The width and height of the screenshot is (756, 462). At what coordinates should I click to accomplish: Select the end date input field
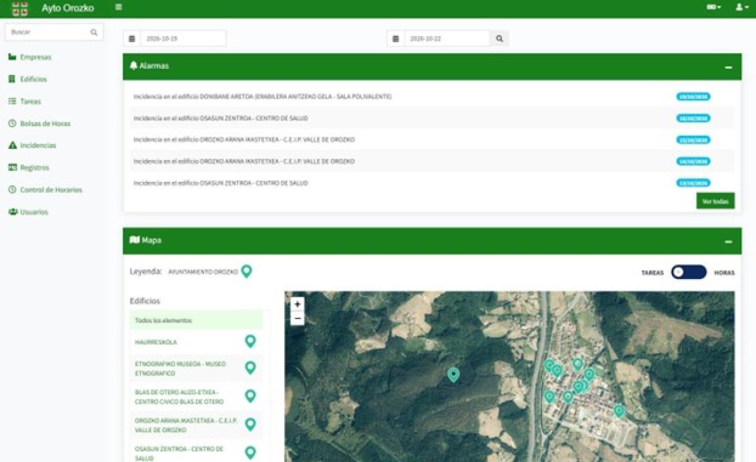tap(446, 39)
